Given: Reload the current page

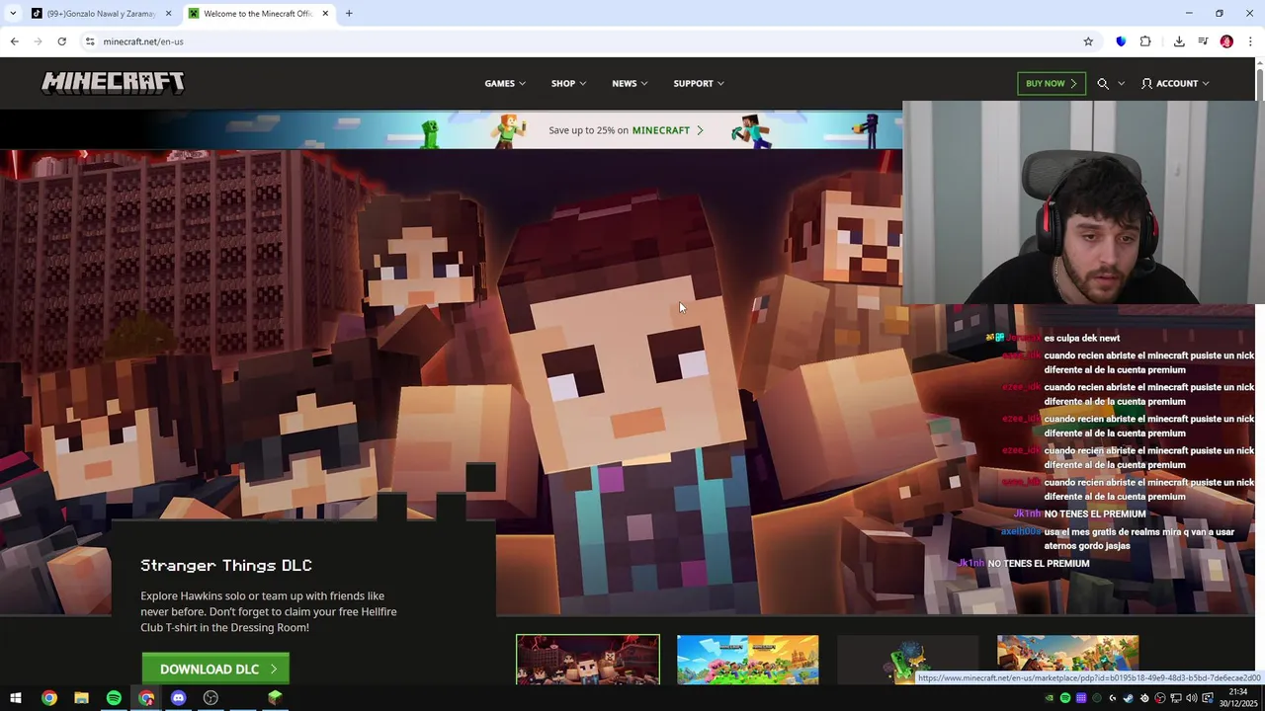Looking at the screenshot, I should pos(61,41).
